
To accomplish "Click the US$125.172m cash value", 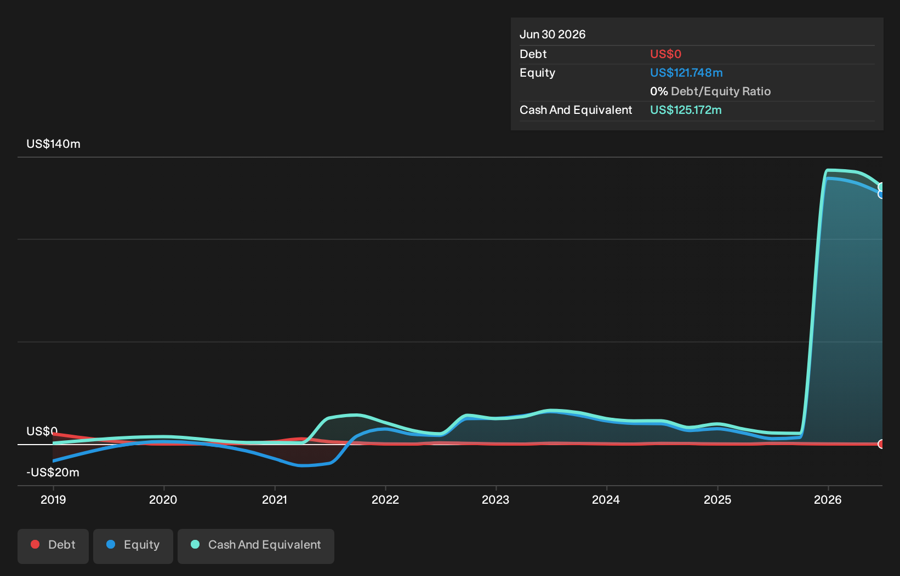I will click(686, 110).
